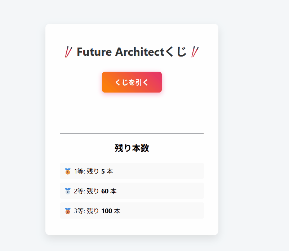Click the left chopsticks icon in title
The width and height of the screenshot is (289, 251).
tap(68, 52)
